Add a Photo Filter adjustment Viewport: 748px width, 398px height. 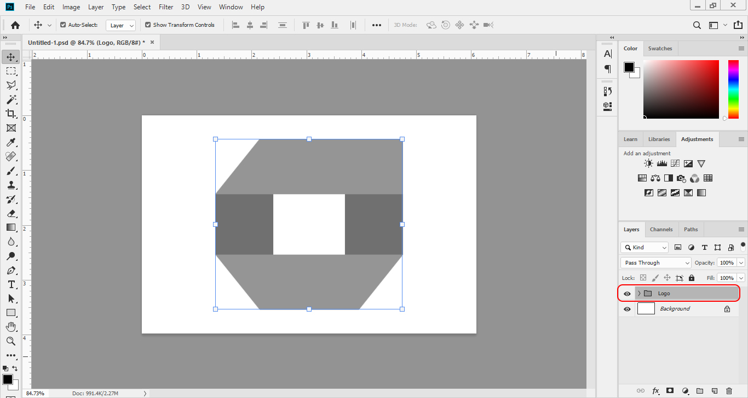682,178
